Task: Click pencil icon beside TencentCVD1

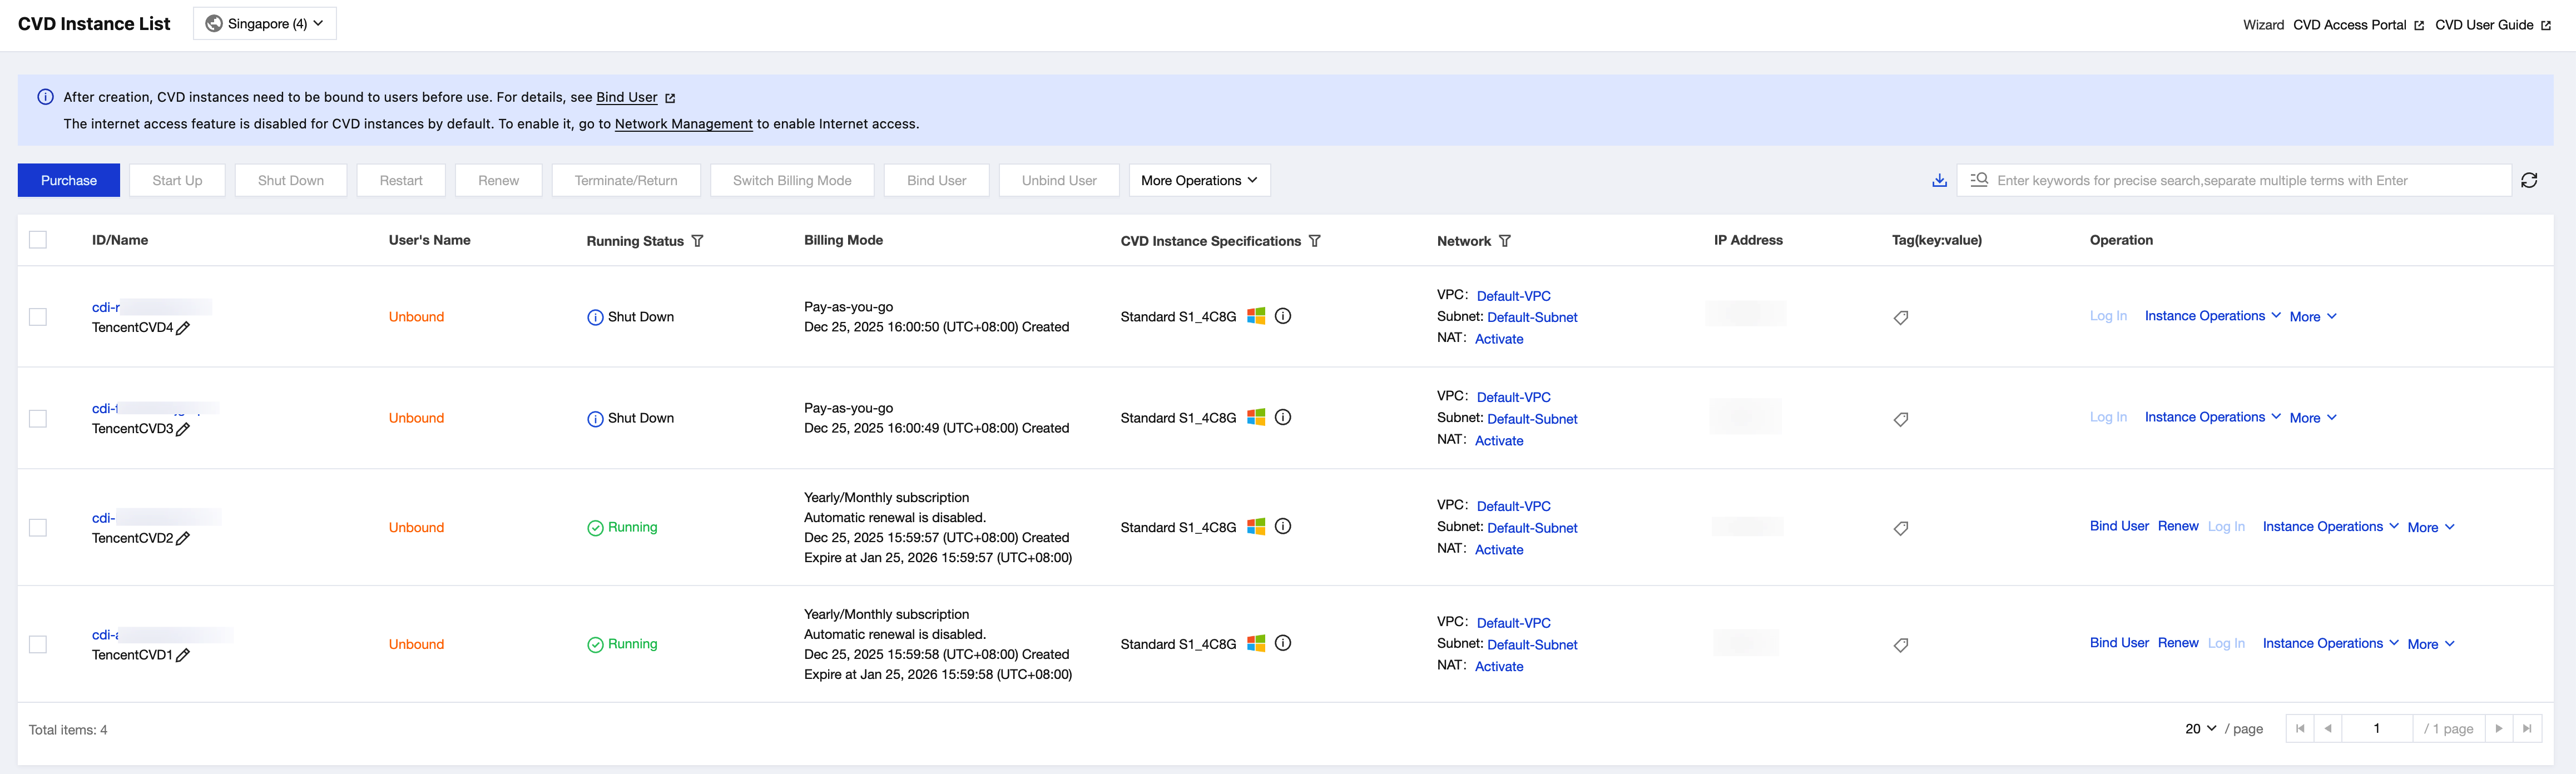Action: (183, 655)
